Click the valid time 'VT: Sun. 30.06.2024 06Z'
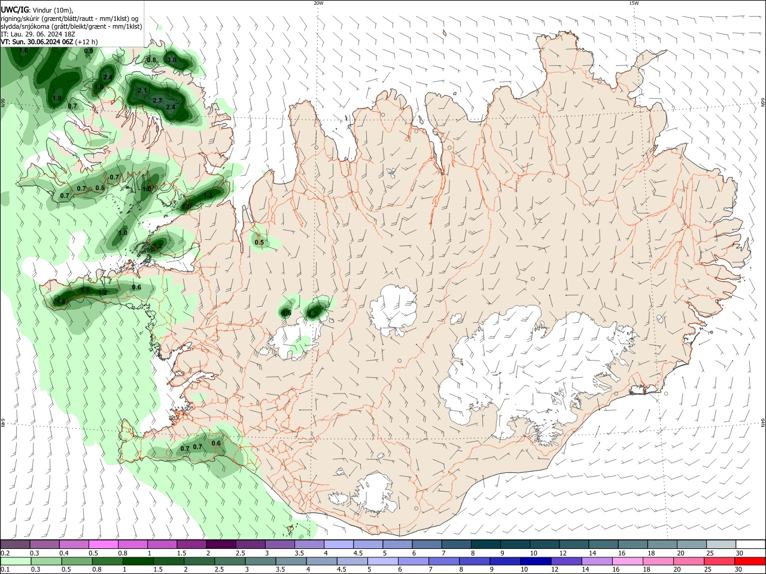This screenshot has height=574, width=766. click(x=37, y=42)
